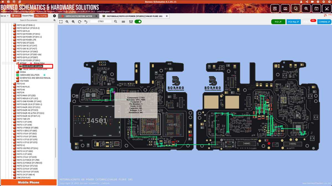
Task: Toggle the green switch in viewer toolbar
Action: [x=138, y=22]
